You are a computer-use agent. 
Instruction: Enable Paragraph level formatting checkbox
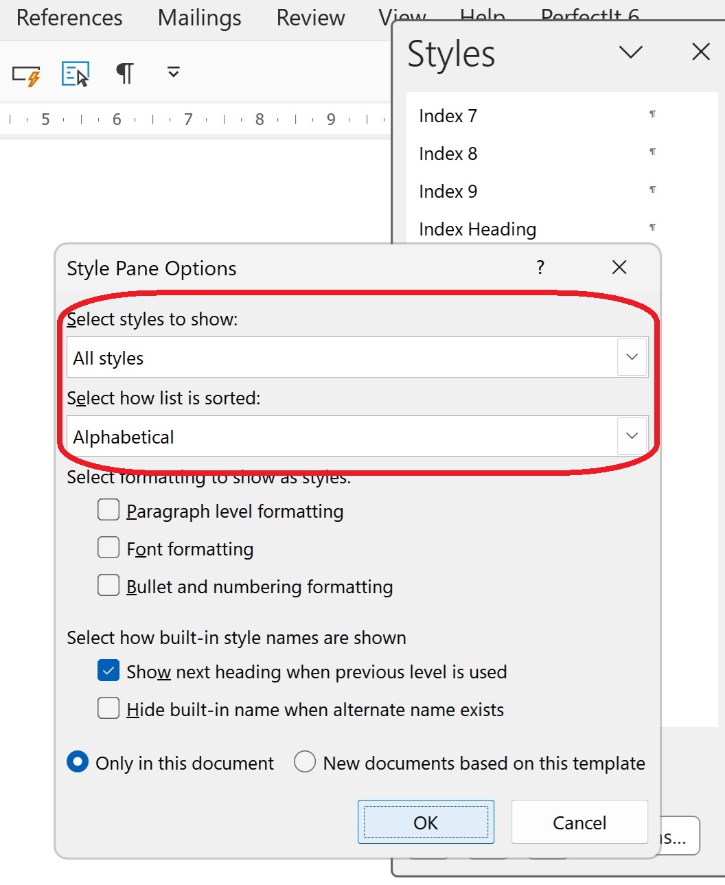point(108,510)
